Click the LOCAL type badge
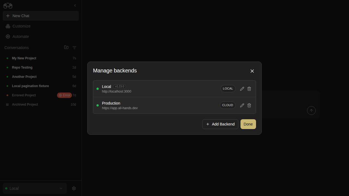 [228, 88]
